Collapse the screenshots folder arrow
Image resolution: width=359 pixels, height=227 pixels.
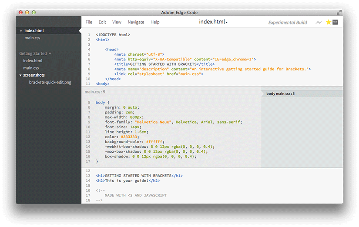20,75
